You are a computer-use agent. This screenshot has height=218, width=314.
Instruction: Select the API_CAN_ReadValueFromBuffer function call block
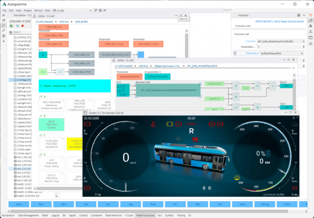pyautogui.click(x=168, y=90)
